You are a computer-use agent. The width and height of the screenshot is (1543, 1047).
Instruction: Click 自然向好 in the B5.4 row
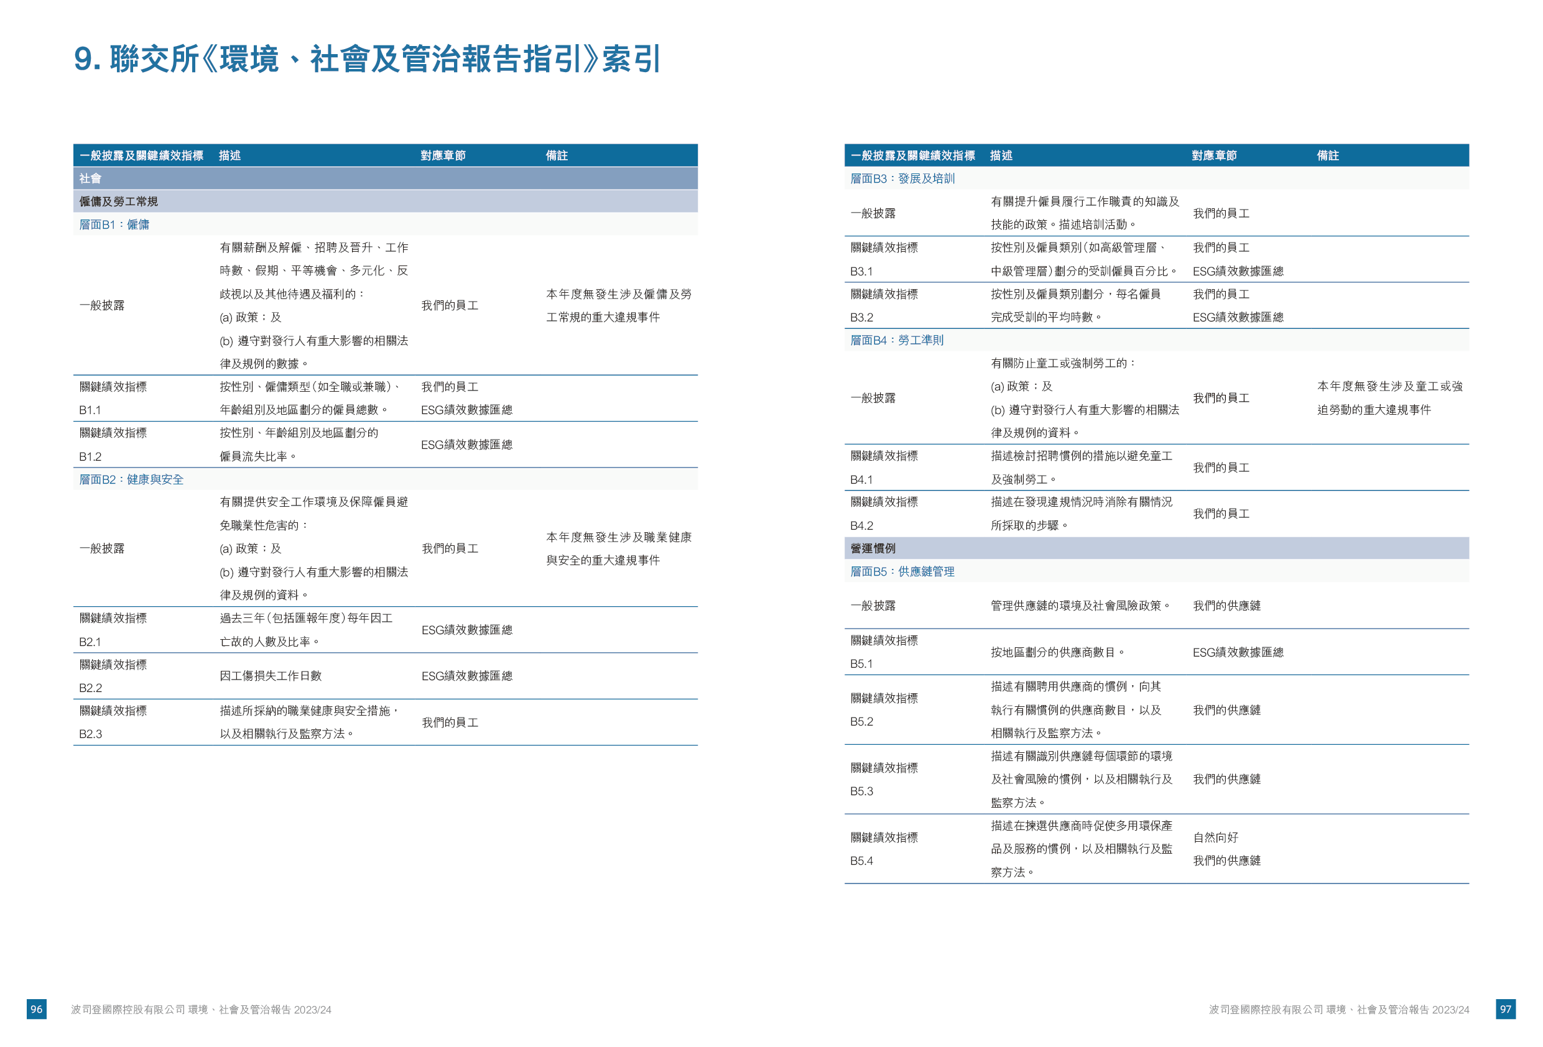pos(1215,838)
